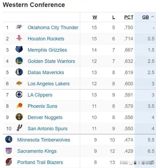Click the Phoenix Suns logo
Image resolution: width=156 pixels, height=168 pixels.
point(19,106)
